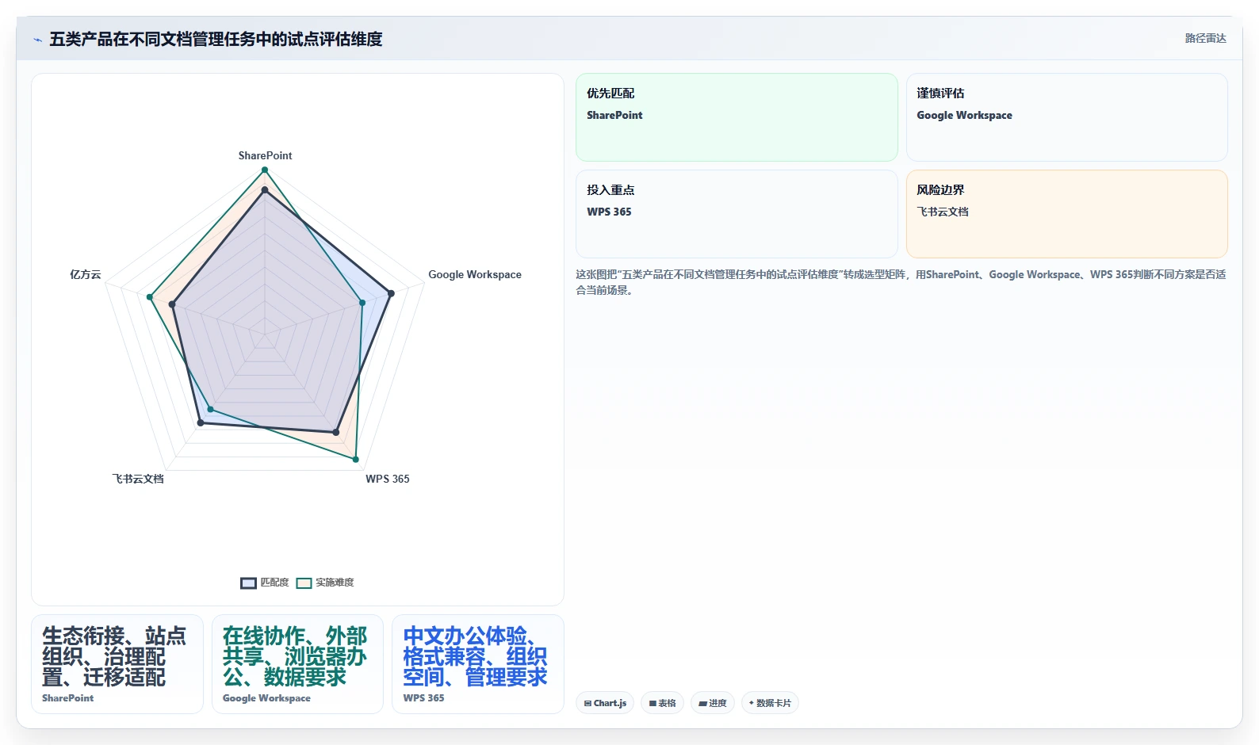Viewport: 1259px width, 745px height.
Task: Click the WPS 365 axis label on the radar
Action: coord(387,479)
